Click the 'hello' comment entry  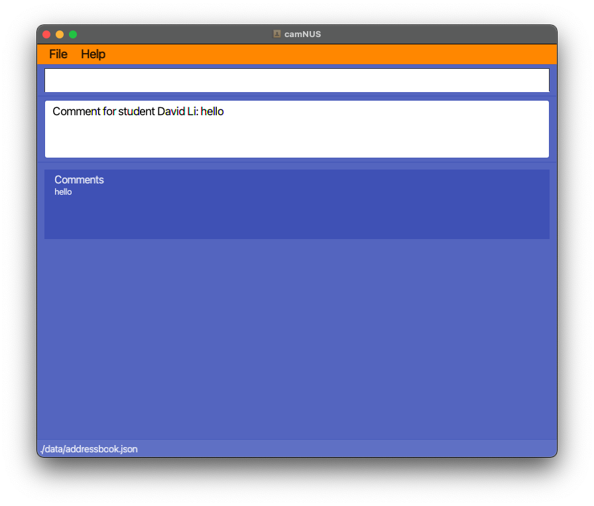pyautogui.click(x=63, y=192)
